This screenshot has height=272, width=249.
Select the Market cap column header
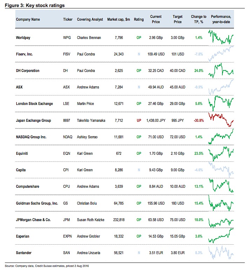(x=118, y=19)
